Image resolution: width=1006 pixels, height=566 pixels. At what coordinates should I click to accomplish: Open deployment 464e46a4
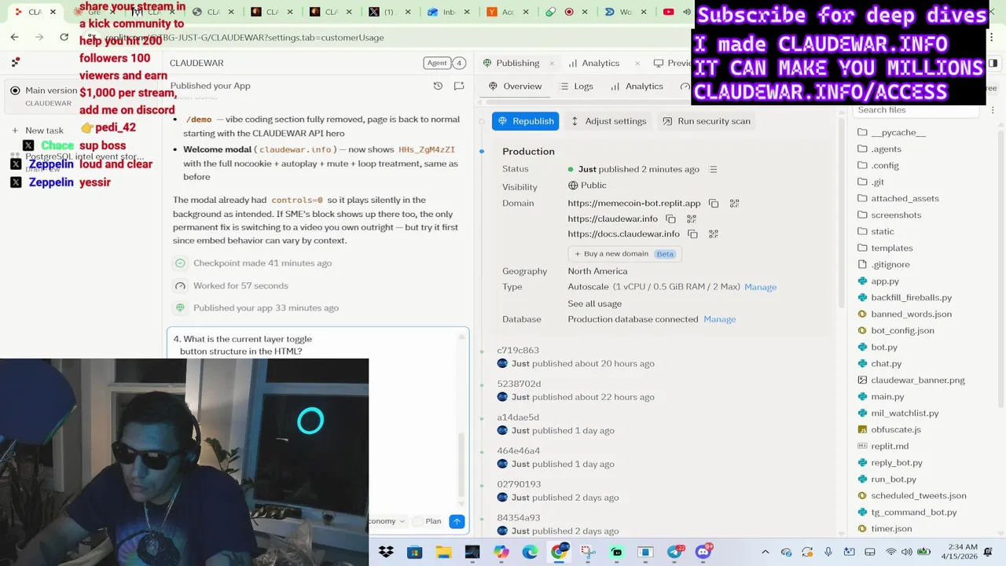coord(519,451)
